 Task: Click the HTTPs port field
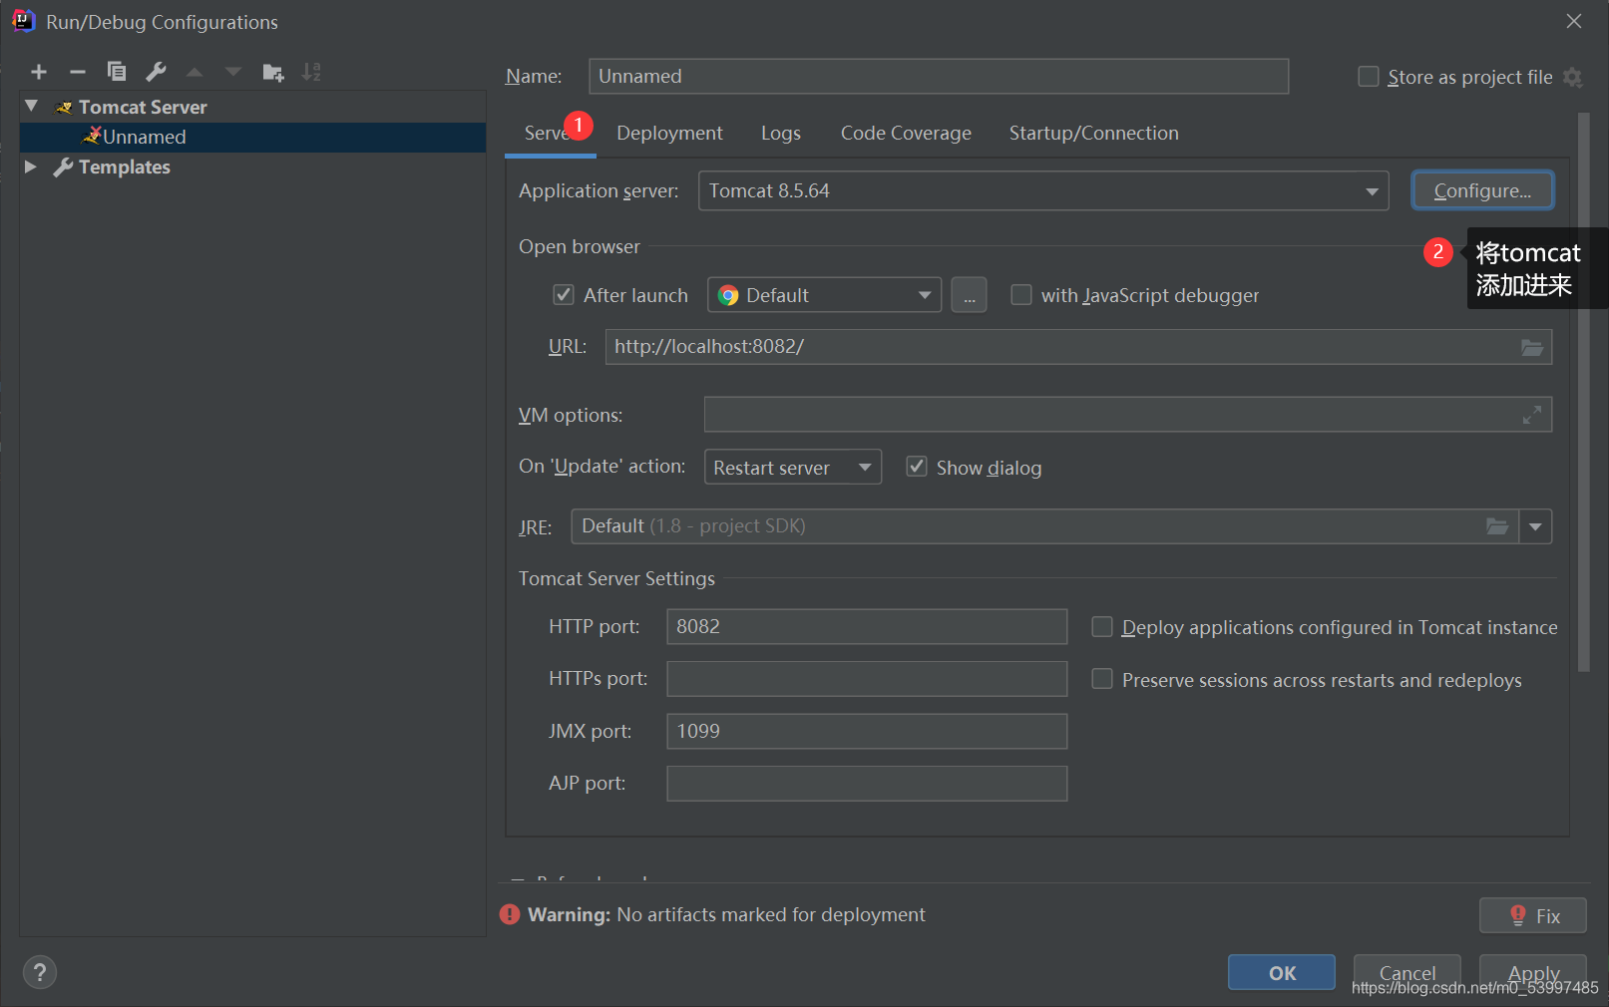click(x=867, y=679)
